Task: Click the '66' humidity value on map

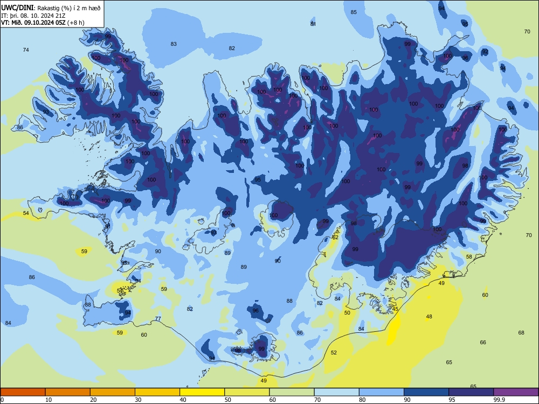Action: tap(483, 342)
